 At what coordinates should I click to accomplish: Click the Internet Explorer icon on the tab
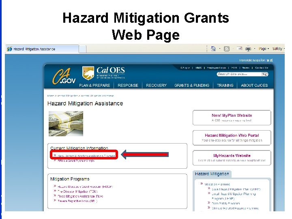point(9,49)
